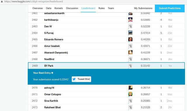Click the arrow icon beside Your Best Entry
Image resolution: width=187 pixels, height=111 pixels.
tap(52, 73)
